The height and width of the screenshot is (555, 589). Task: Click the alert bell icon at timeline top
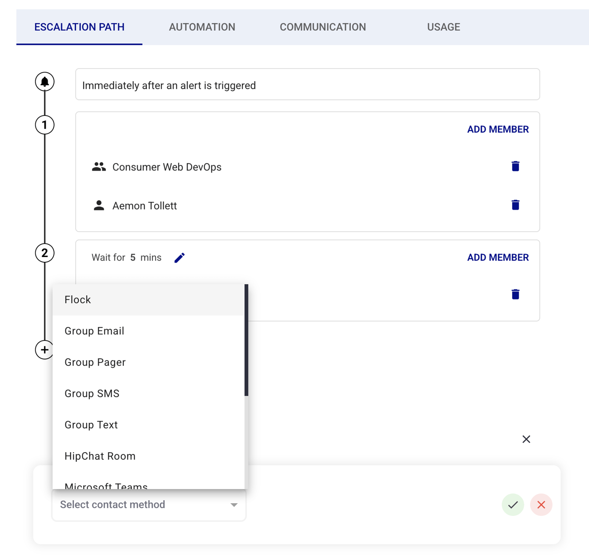(44, 82)
